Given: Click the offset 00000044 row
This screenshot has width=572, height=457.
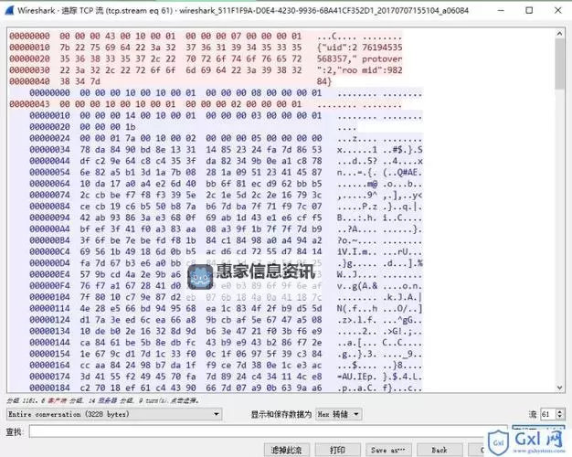Looking at the screenshot, I should (x=226, y=161).
